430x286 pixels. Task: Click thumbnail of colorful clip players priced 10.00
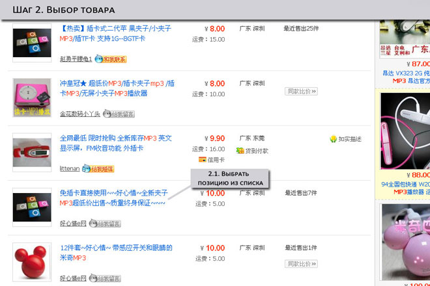[32, 207]
